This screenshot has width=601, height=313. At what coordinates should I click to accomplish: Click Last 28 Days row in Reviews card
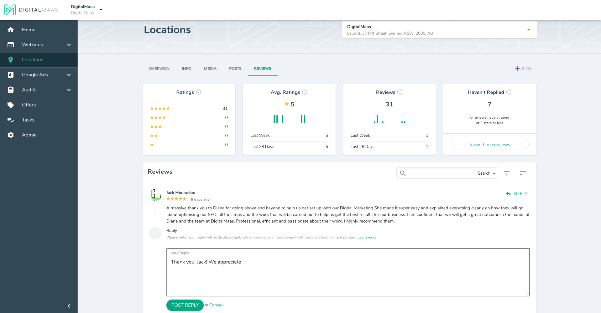pos(389,146)
